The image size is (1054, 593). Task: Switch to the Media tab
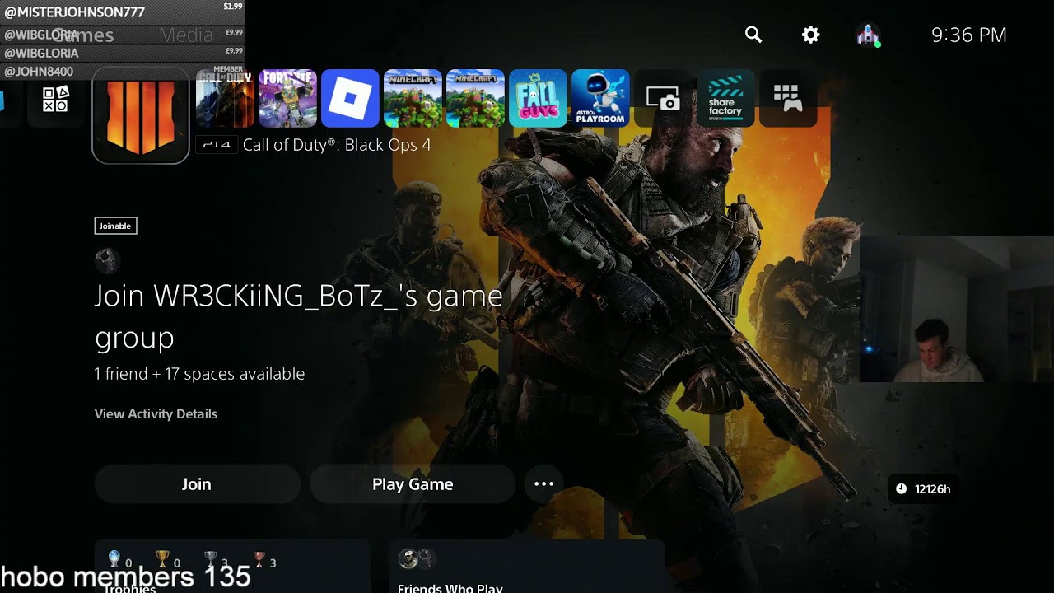[x=186, y=35]
